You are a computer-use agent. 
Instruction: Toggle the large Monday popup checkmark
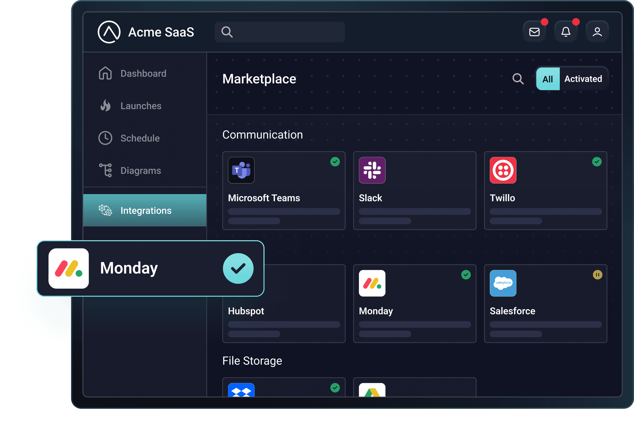coord(238,268)
